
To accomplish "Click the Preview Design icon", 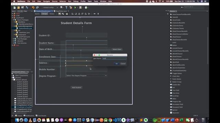I will coord(67,14).
